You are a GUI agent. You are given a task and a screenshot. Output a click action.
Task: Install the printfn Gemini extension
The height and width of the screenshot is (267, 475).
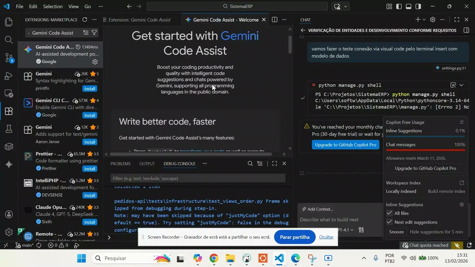tap(90, 89)
